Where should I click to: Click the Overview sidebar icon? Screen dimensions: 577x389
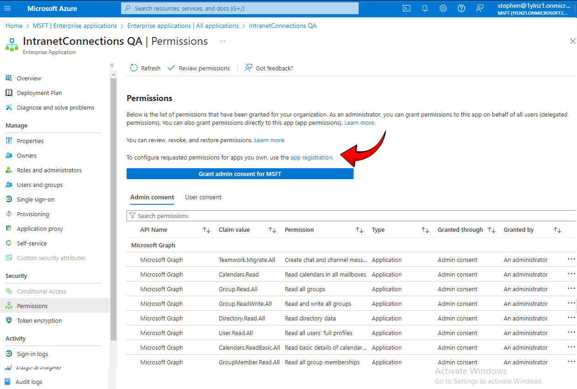tap(9, 78)
